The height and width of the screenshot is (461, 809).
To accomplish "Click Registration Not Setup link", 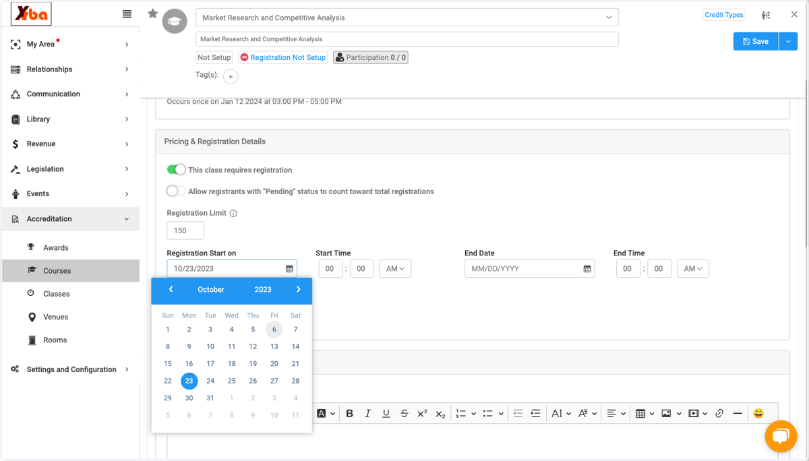I will point(282,57).
